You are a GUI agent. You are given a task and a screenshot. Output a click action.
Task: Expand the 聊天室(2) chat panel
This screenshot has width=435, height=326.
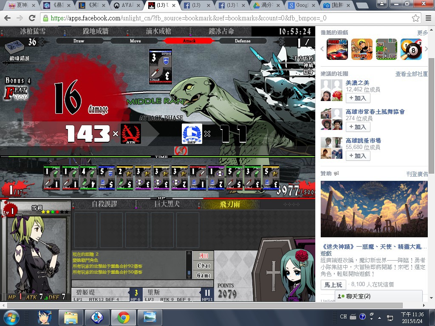click(x=379, y=296)
